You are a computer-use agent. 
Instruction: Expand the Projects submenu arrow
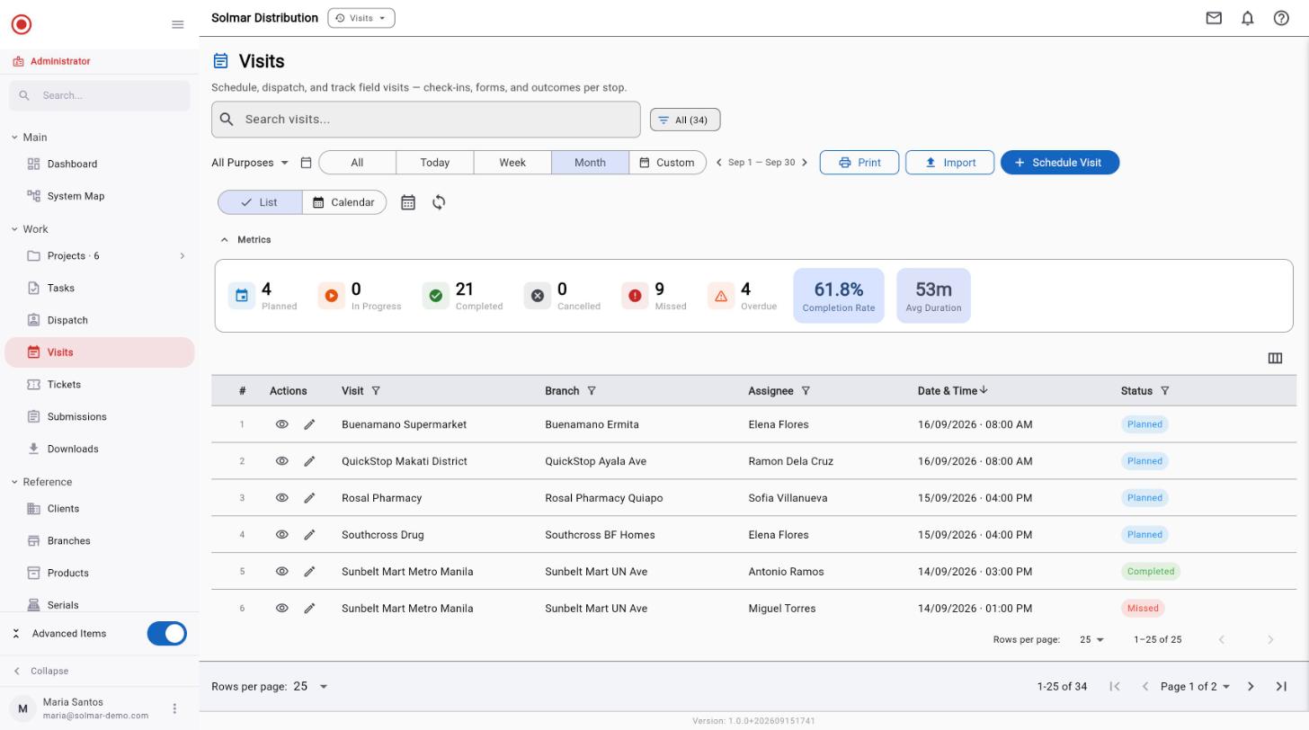tap(182, 256)
